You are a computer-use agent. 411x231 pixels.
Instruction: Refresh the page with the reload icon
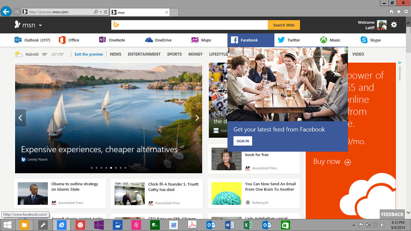(x=106, y=12)
